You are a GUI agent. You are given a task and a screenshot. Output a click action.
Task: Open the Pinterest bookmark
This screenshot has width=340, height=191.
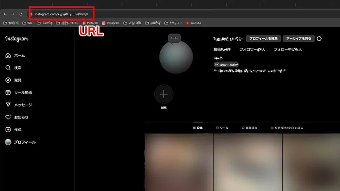[90, 23]
